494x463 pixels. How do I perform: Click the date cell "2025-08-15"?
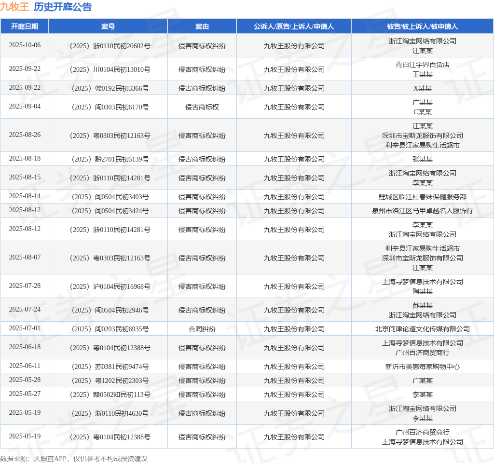25,177
